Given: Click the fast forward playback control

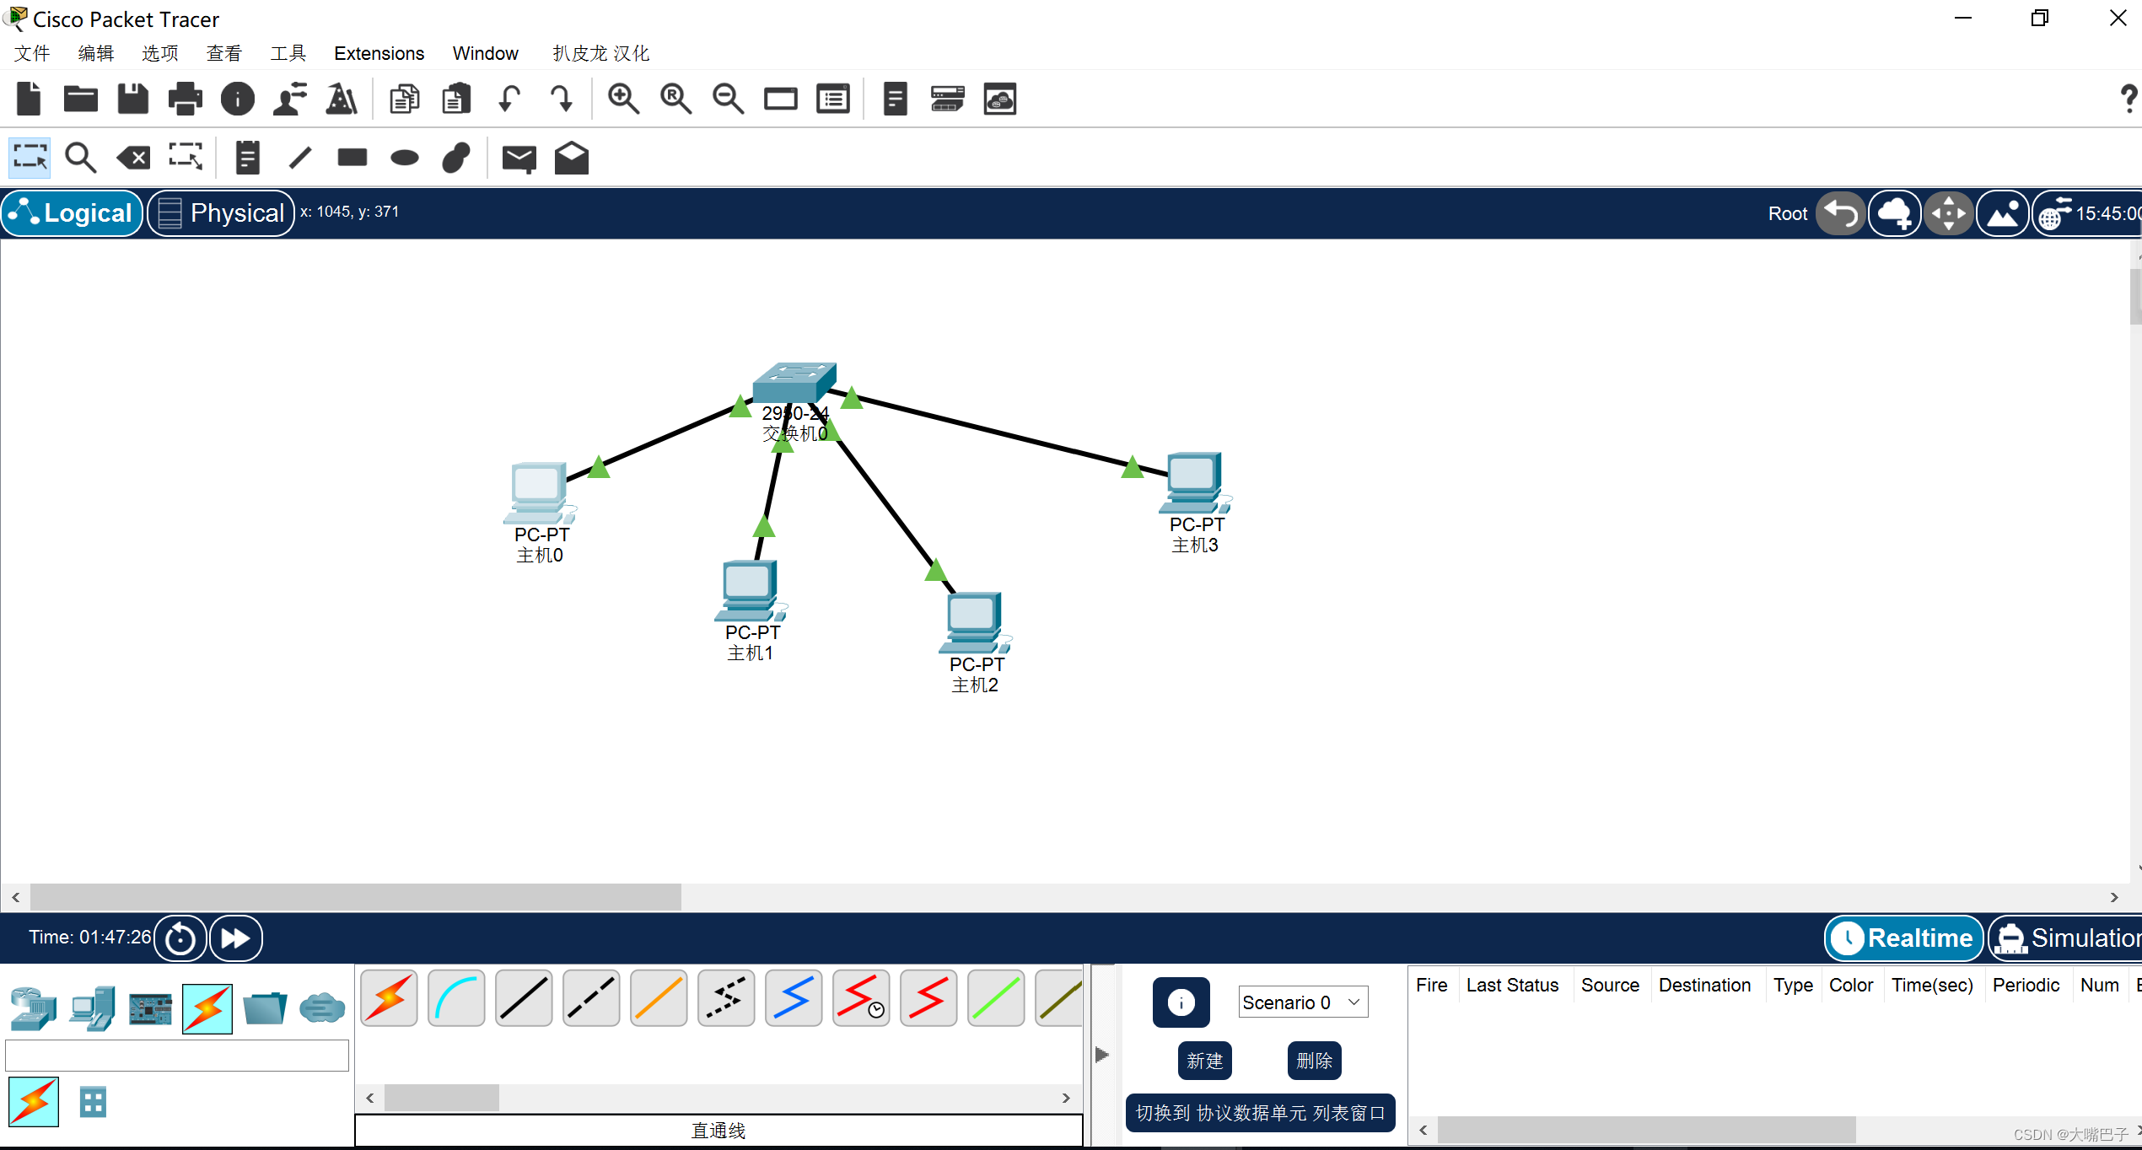Looking at the screenshot, I should pos(235,938).
